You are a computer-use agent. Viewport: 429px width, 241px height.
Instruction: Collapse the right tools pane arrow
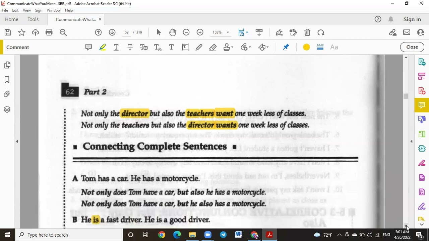(x=412, y=142)
